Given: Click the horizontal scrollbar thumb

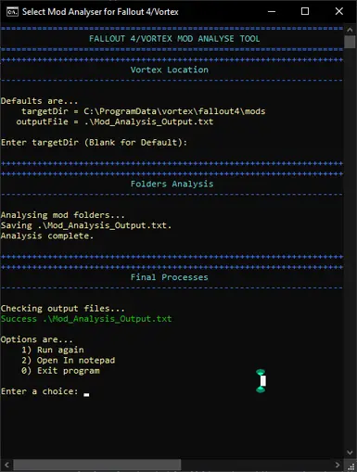Looking at the screenshot, I should (x=96, y=465).
